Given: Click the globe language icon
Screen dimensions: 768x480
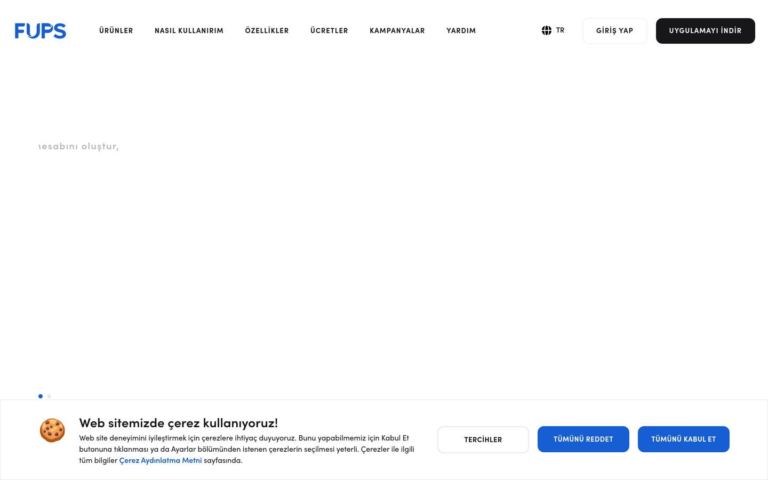Looking at the screenshot, I should [547, 30].
